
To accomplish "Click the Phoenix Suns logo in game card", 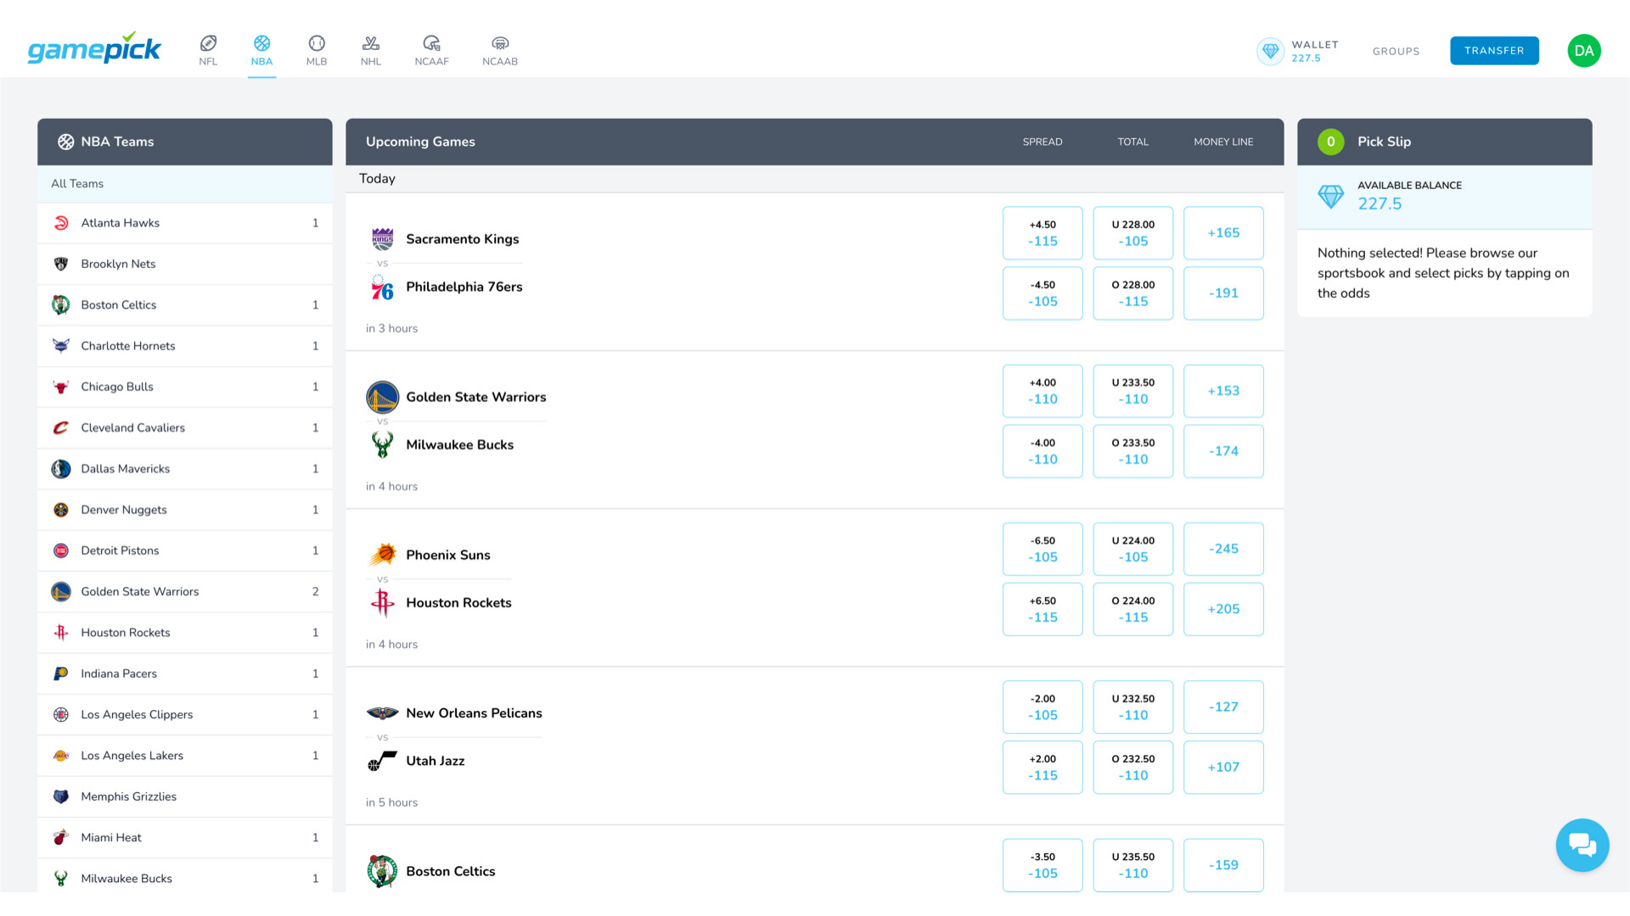I will click(383, 555).
